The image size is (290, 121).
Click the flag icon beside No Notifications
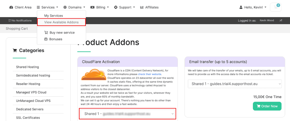[x=10, y=21]
